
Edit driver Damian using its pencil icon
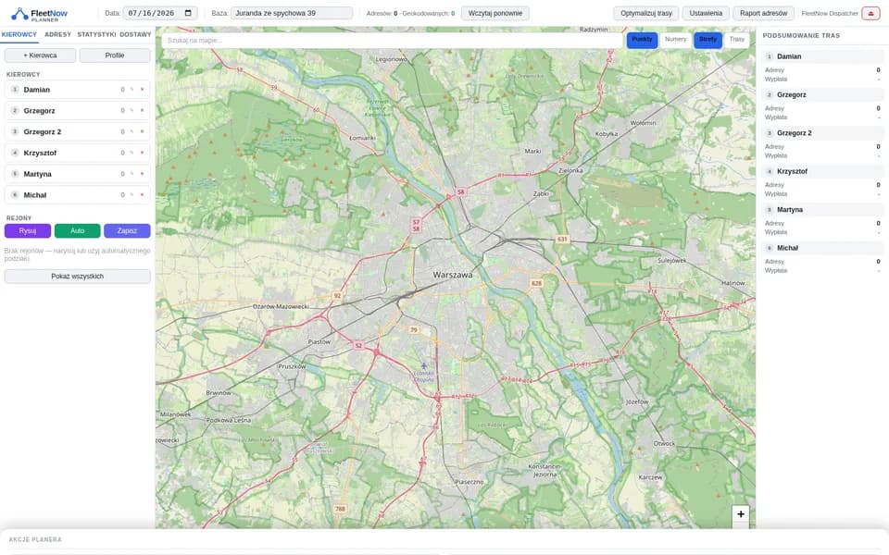pyautogui.click(x=132, y=90)
